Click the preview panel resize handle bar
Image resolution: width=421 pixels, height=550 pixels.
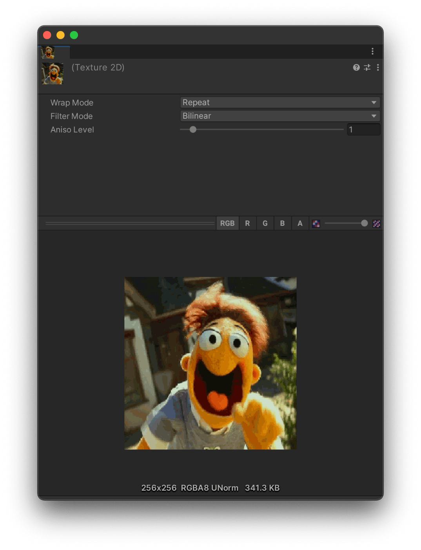click(130, 224)
